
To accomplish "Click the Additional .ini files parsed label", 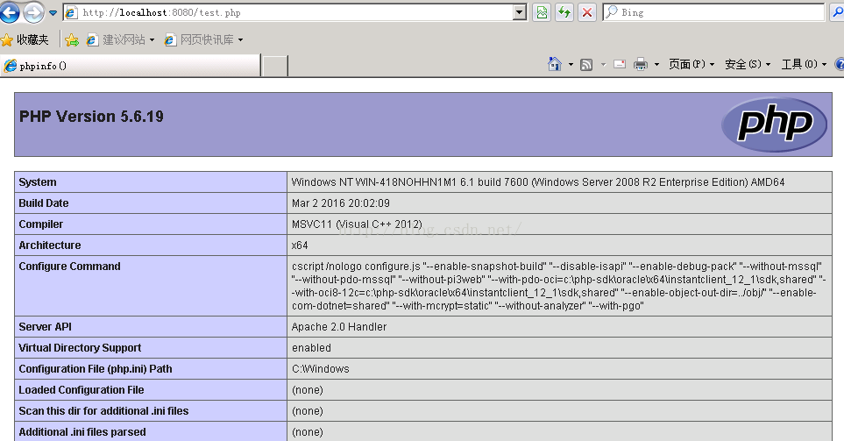I will pyautogui.click(x=82, y=432).
